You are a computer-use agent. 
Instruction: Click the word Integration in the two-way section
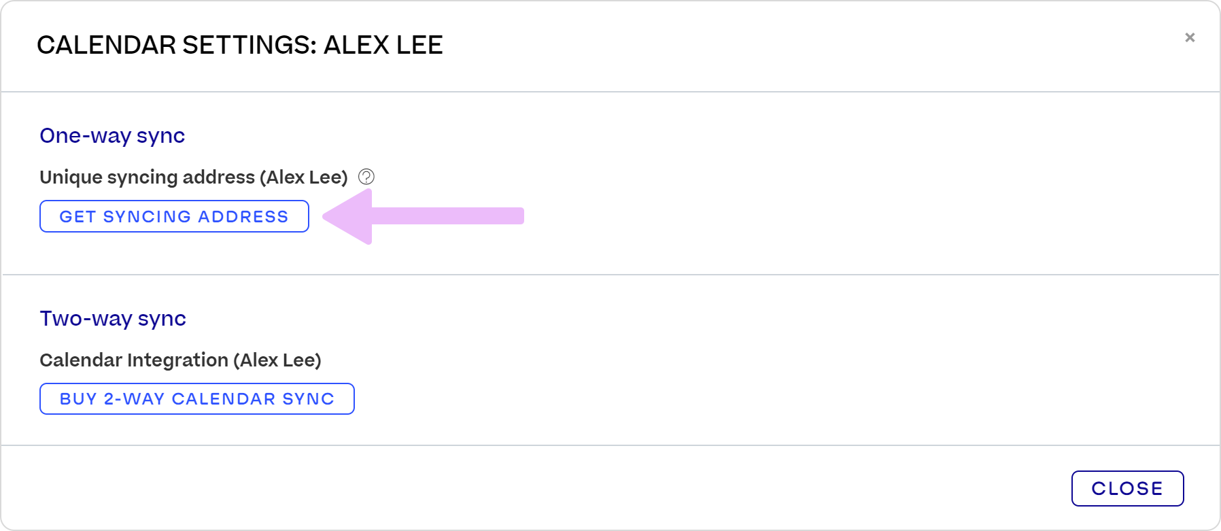(177, 360)
